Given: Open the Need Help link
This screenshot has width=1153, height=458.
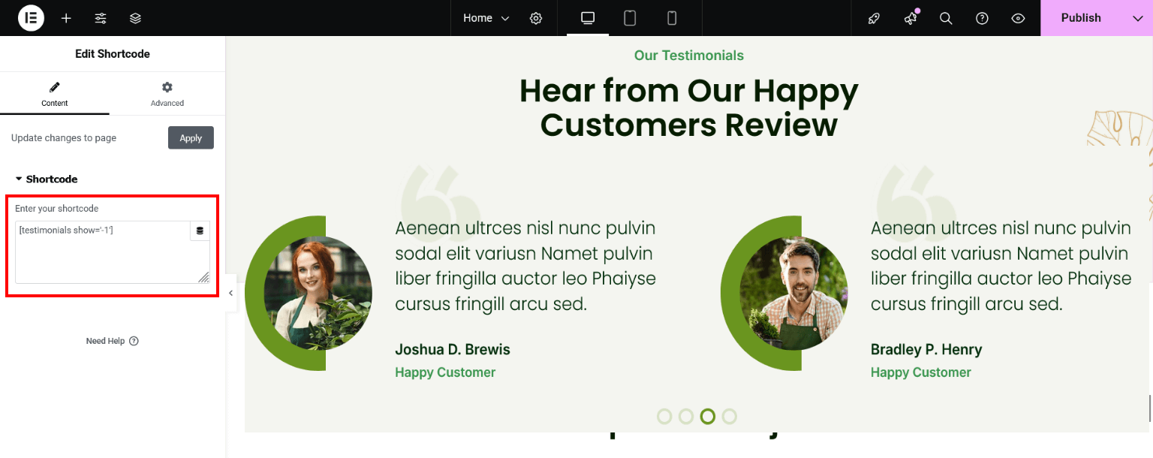Looking at the screenshot, I should 112,341.
